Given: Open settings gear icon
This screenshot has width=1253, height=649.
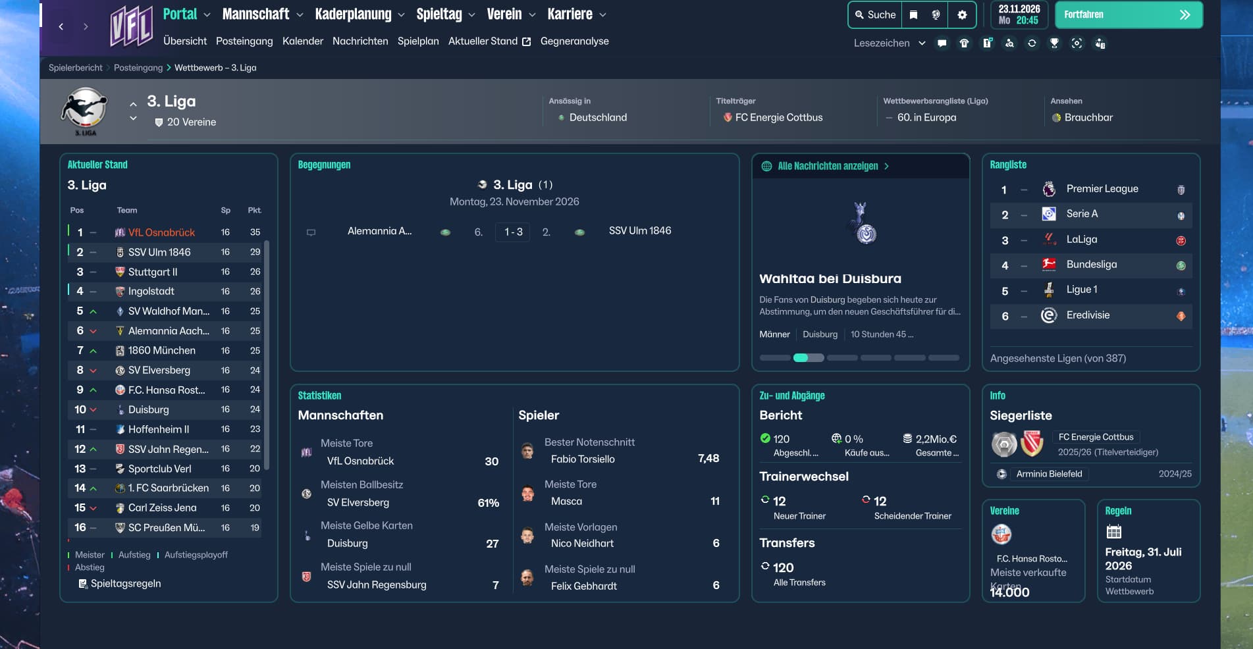Looking at the screenshot, I should click(962, 14).
